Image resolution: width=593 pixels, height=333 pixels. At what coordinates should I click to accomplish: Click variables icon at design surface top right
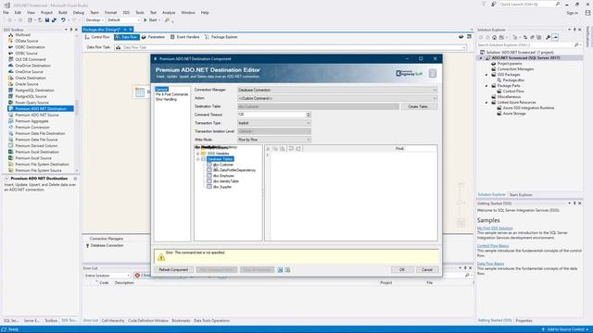pyautogui.click(x=461, y=37)
